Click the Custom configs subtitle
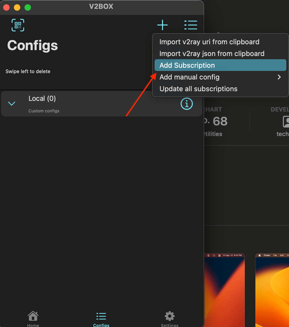The image size is (289, 327). (44, 111)
